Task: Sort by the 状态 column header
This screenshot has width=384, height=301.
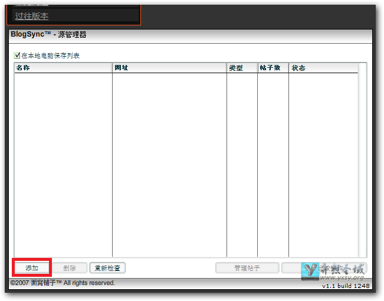Action: tap(323, 68)
